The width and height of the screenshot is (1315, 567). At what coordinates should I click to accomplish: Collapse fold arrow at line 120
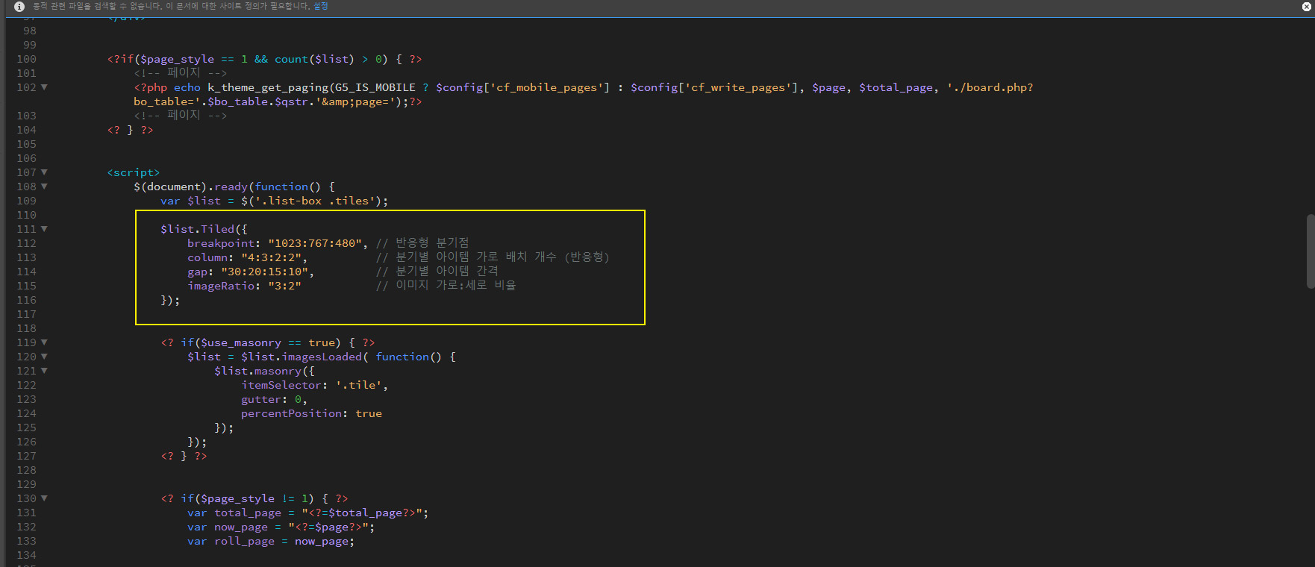(44, 357)
